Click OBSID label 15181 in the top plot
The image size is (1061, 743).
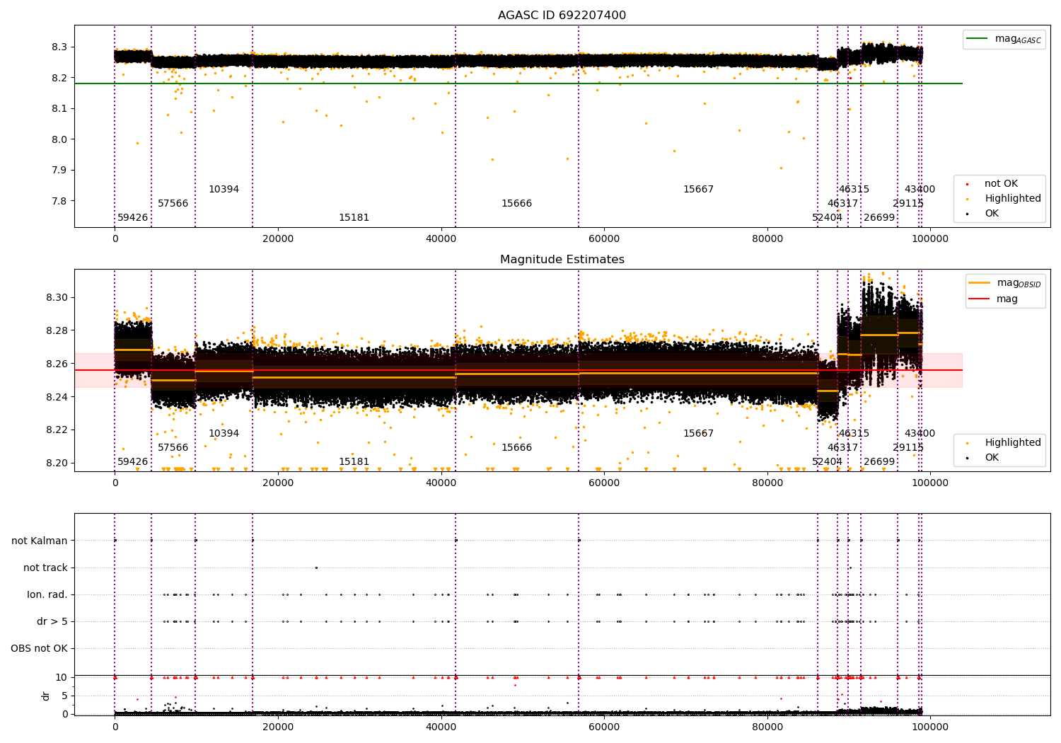[354, 218]
